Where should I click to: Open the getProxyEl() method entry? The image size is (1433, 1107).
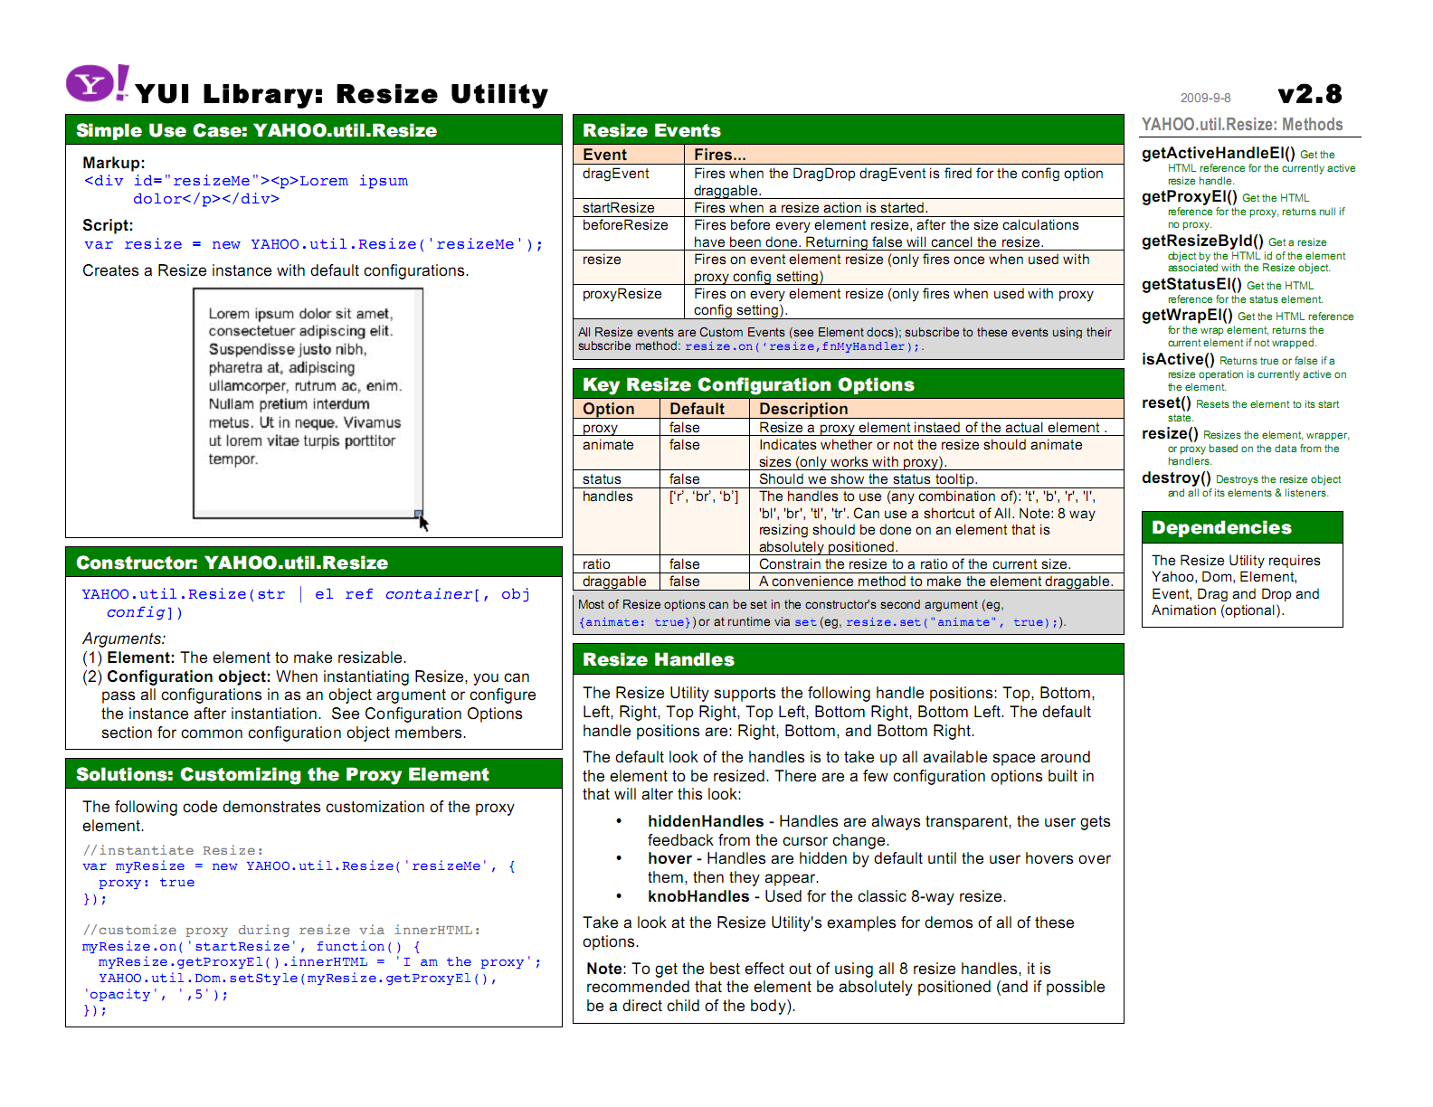point(1189,197)
